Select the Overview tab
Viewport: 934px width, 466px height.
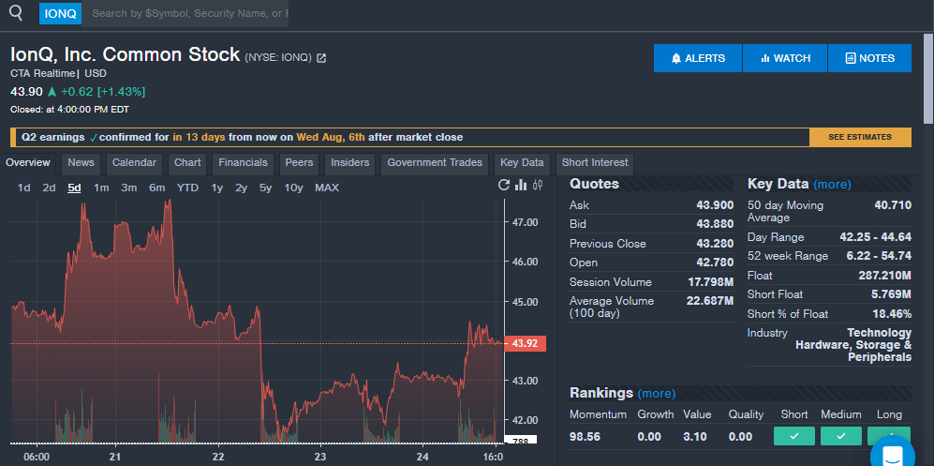[x=28, y=163]
